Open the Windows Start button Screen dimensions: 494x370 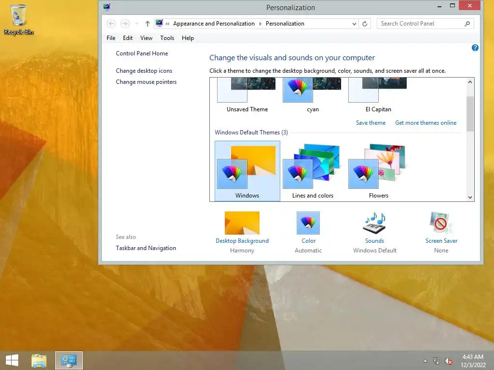[12, 360]
